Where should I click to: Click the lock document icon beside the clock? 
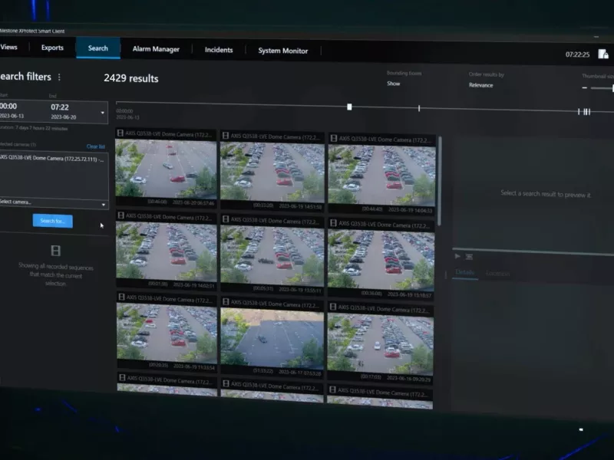(603, 54)
